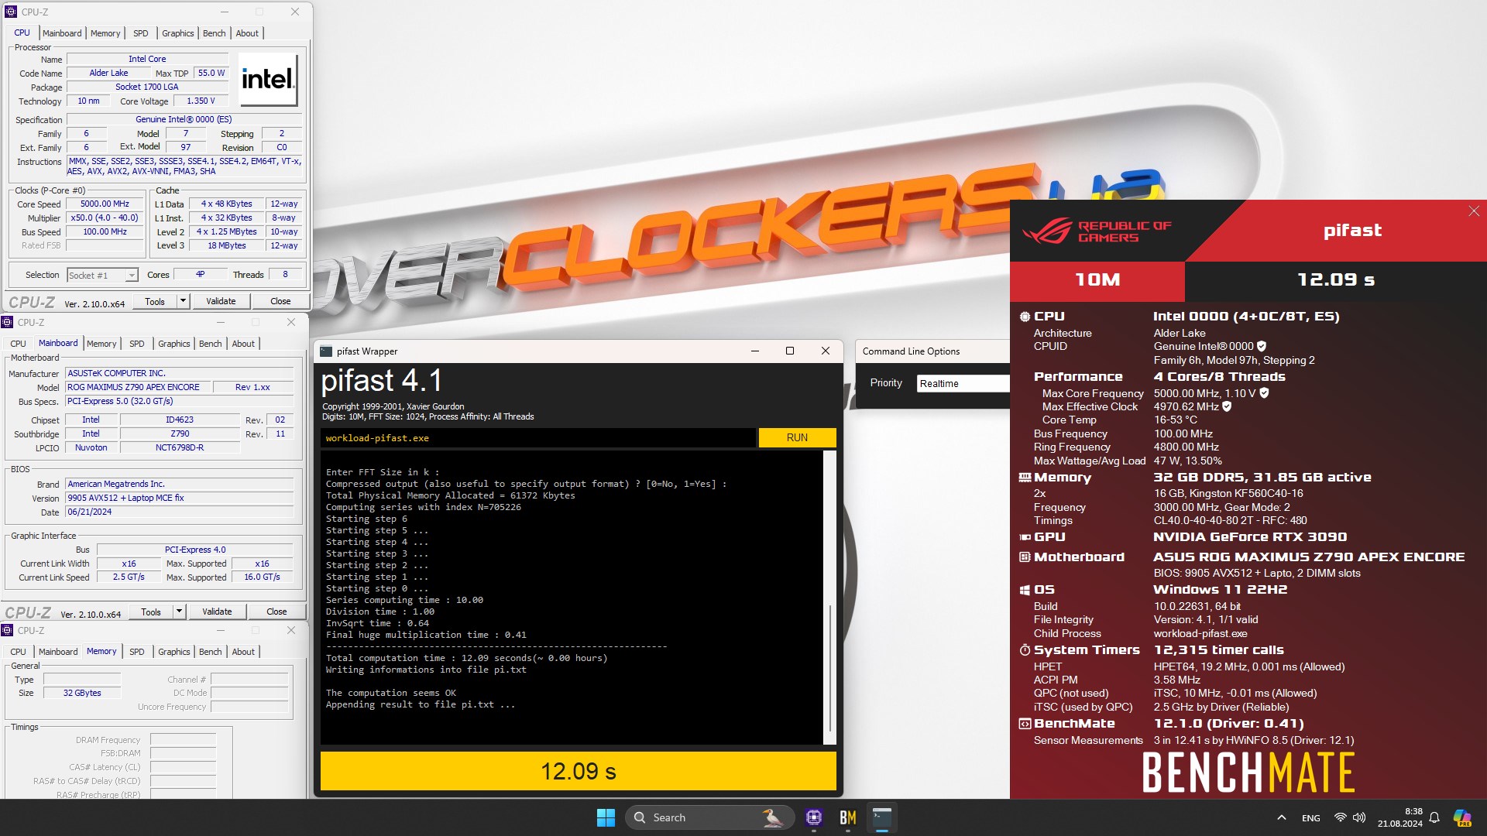
Task: Click the 10M tab in BenchMate panel
Action: click(x=1097, y=280)
